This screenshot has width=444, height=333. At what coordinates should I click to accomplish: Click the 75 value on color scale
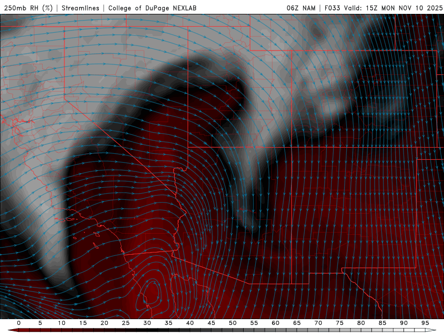[x=339, y=323]
